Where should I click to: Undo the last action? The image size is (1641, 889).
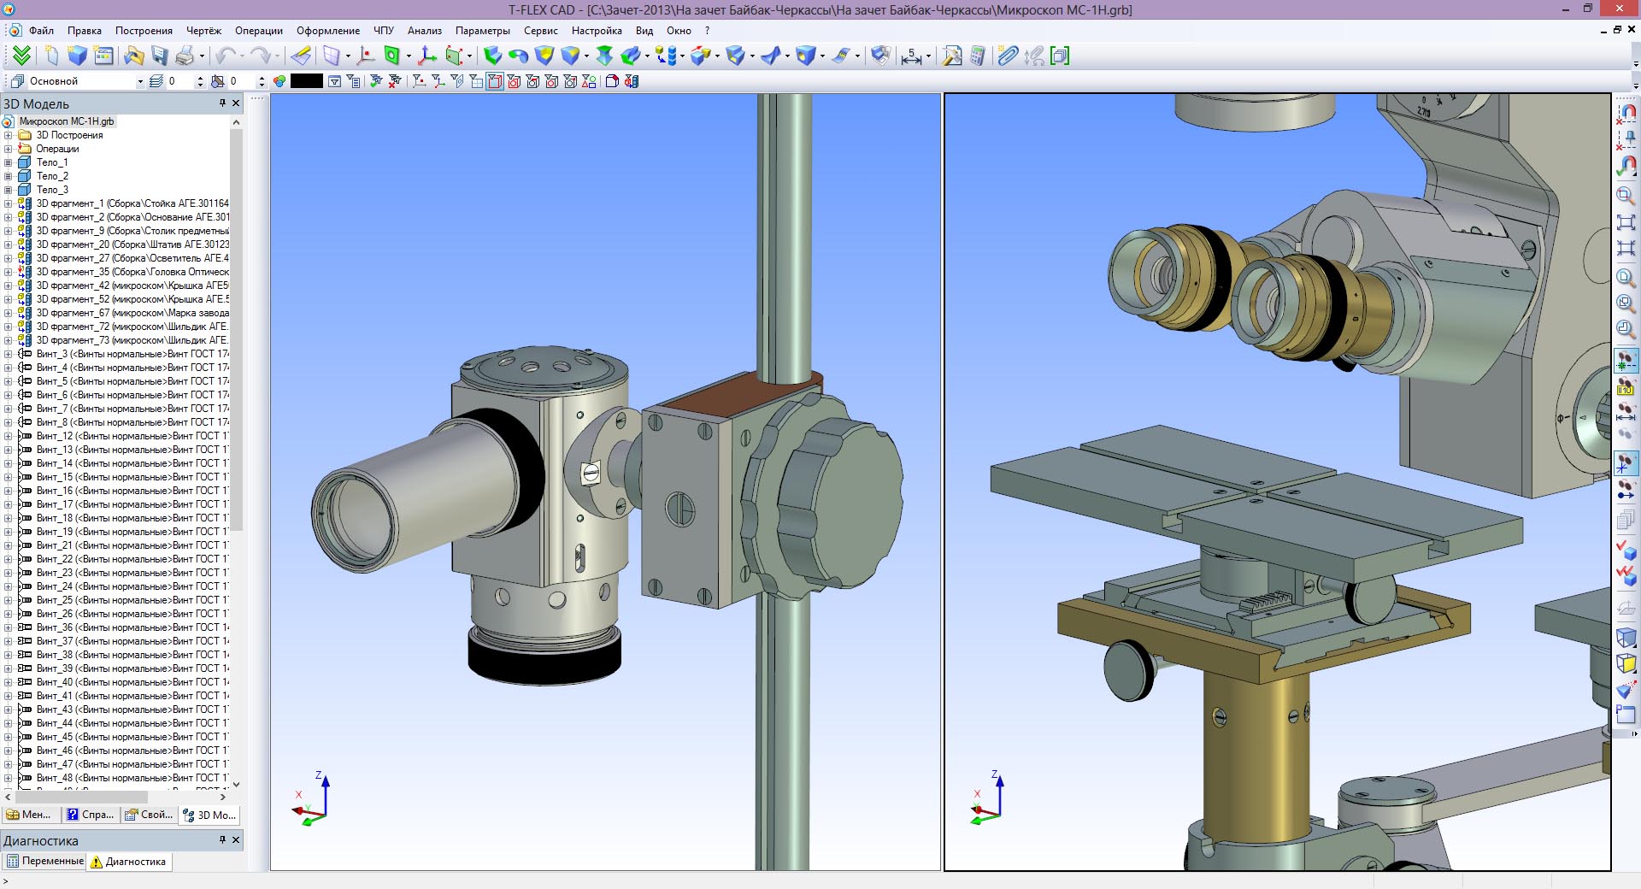[x=226, y=56]
